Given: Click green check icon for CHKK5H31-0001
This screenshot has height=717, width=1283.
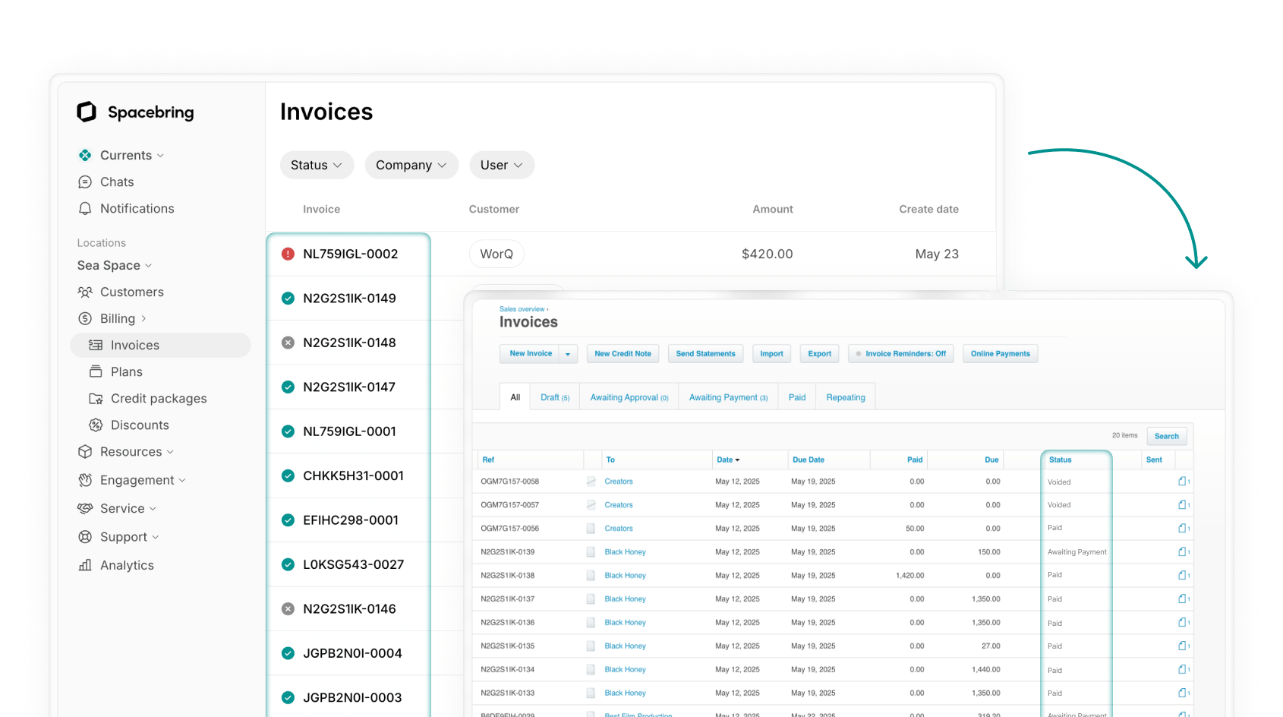Looking at the screenshot, I should (x=288, y=475).
